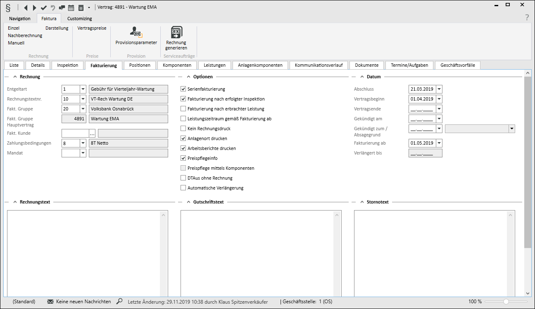
Task: Click Nachberechnung in the Rechnung group
Action: point(25,35)
